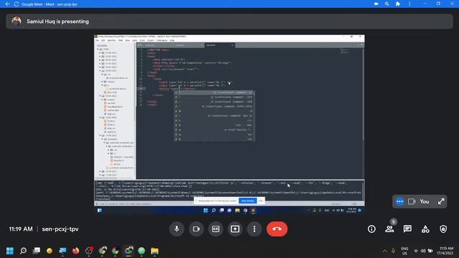The image size is (459, 258).
Task: Open the Preferences menu in presented Sublime
Action: click(162, 40)
